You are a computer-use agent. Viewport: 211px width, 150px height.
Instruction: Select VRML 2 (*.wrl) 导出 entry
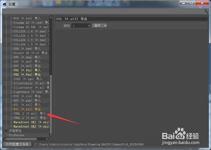29,118
